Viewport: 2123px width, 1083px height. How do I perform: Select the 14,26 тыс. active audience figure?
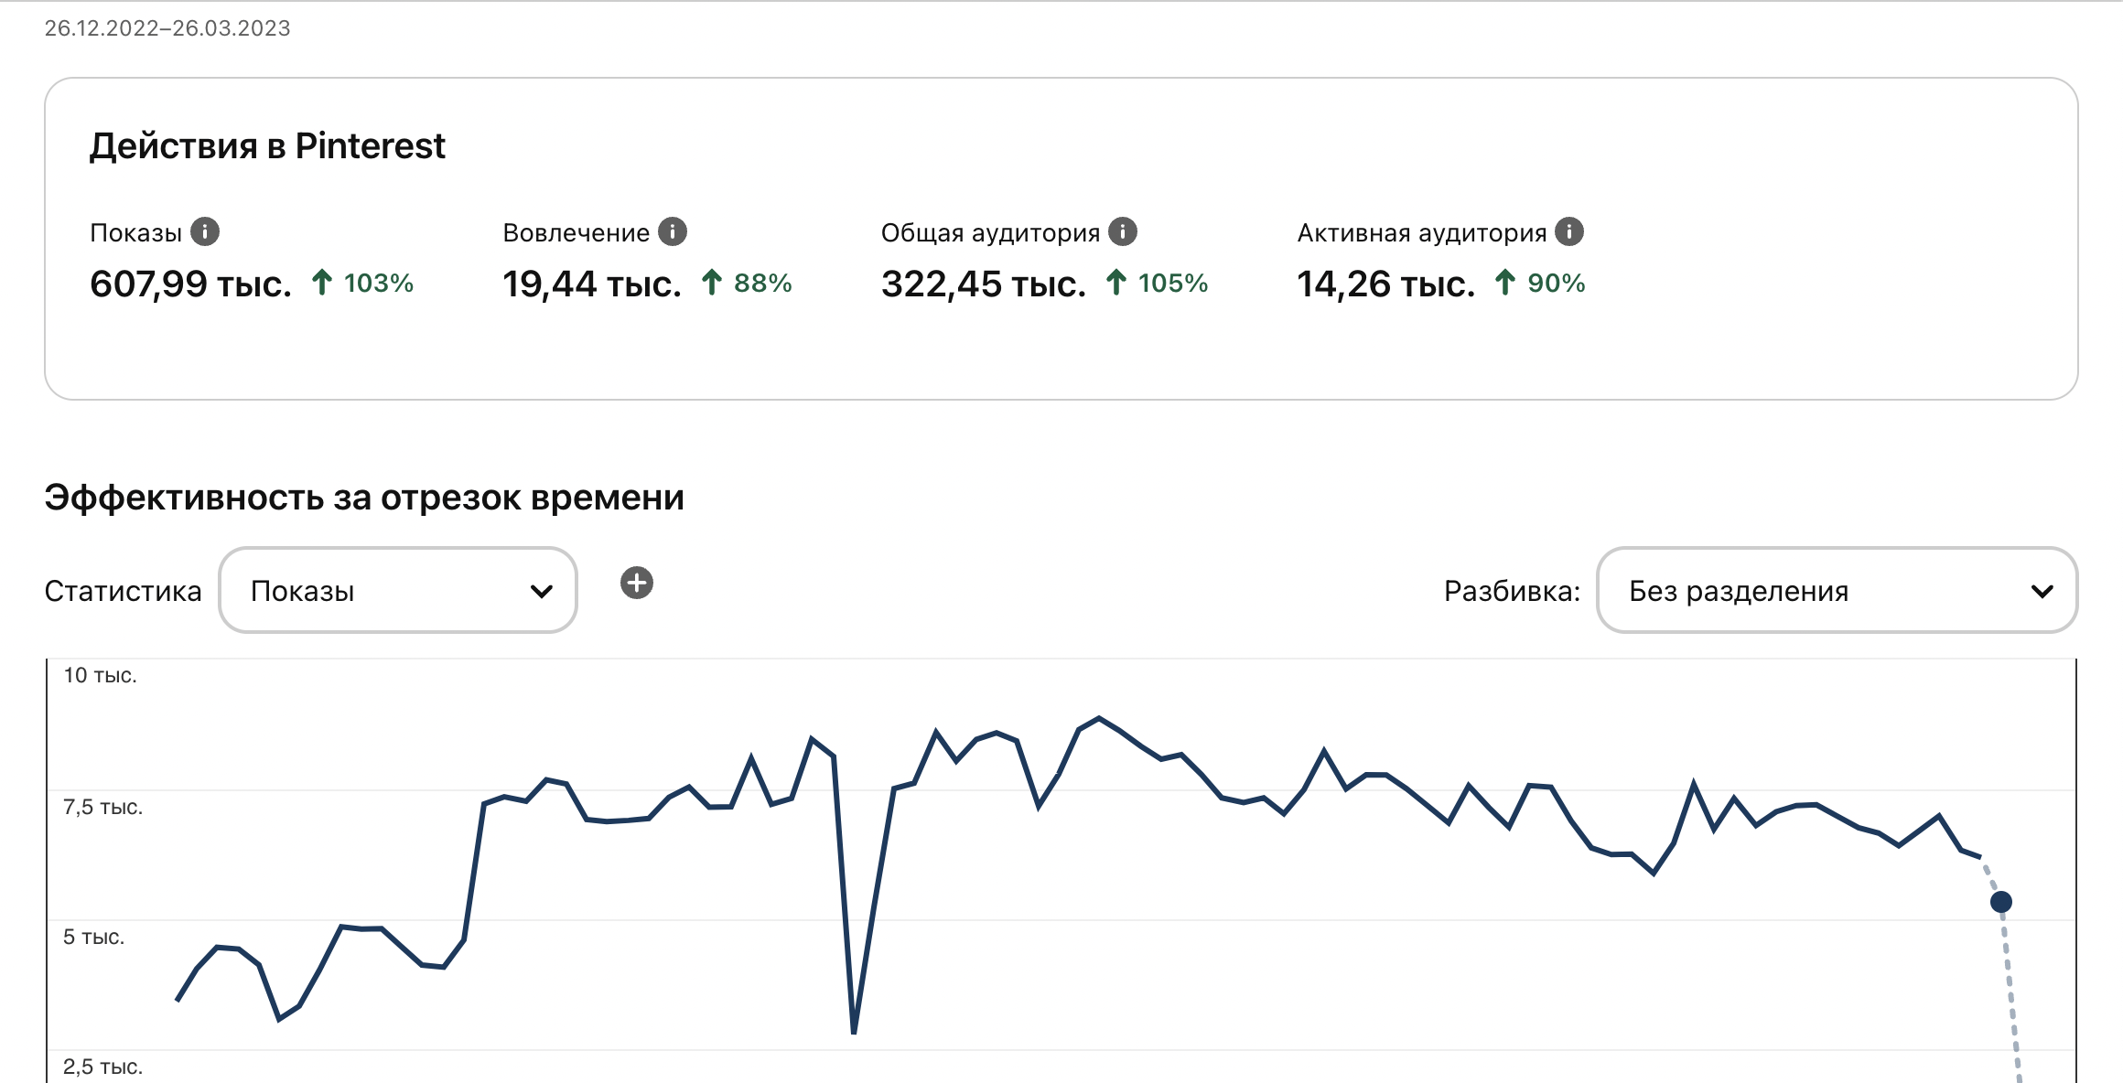(1386, 284)
